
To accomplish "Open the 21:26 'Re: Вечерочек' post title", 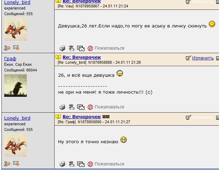I will pyautogui.click(x=82, y=57).
